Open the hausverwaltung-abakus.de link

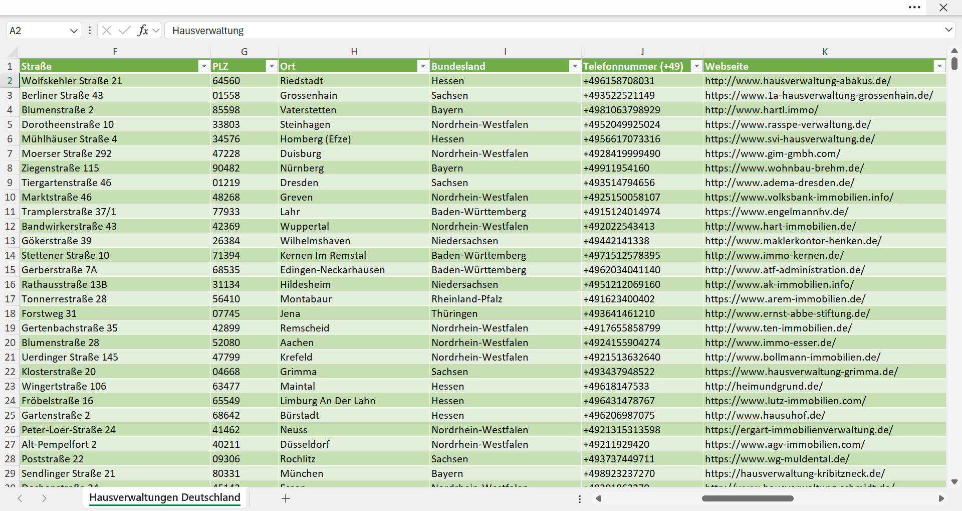(x=798, y=81)
